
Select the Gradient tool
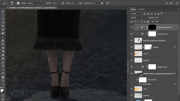click(x=3, y=52)
